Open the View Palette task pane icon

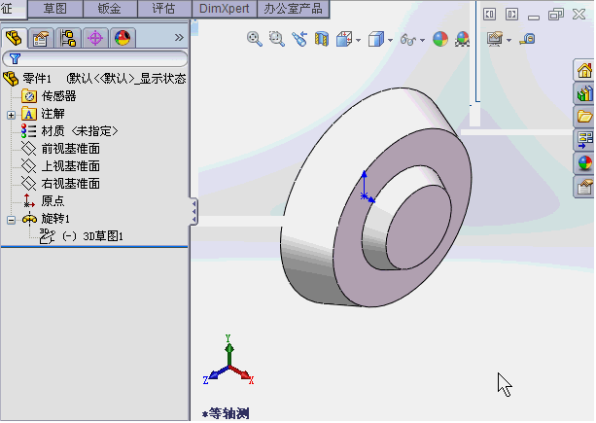(x=584, y=140)
